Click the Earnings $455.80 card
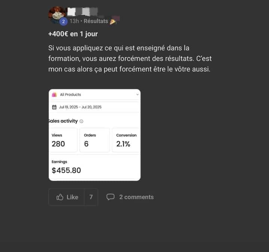269x252 pixels. 95,166
